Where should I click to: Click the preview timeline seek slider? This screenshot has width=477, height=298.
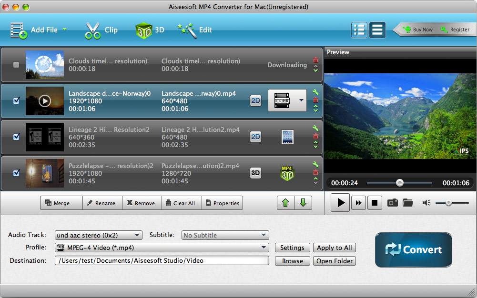coord(399,183)
